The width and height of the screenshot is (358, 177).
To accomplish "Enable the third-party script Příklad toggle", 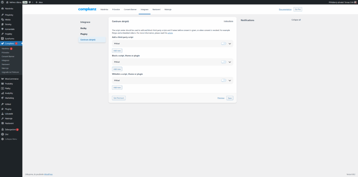I will tap(223, 43).
